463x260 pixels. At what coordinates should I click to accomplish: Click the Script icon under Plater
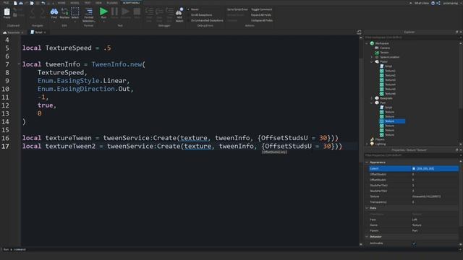(382, 66)
